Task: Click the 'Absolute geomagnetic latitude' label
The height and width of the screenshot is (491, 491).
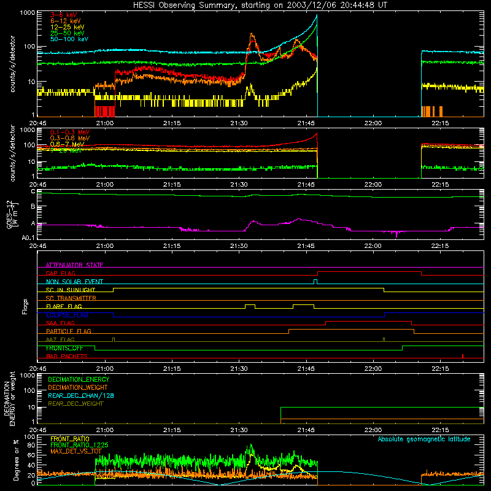Action: 424,439
